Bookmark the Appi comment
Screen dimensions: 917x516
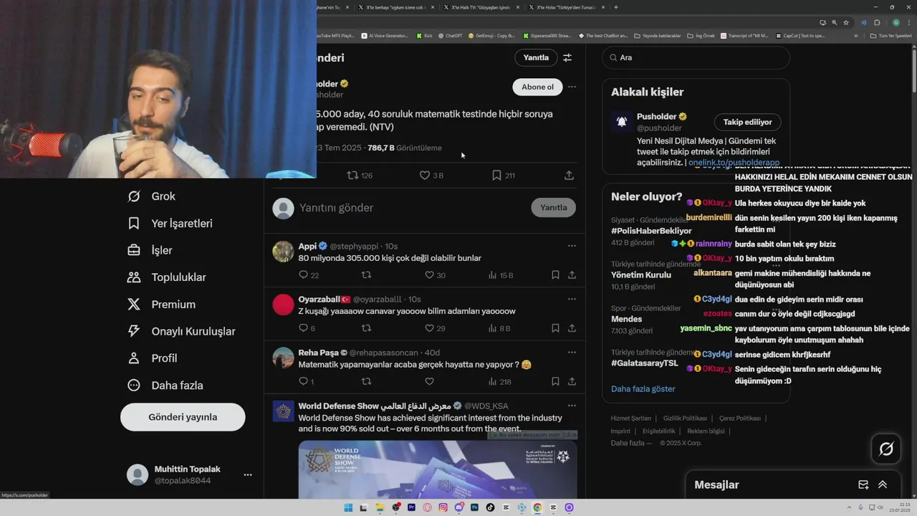click(555, 275)
